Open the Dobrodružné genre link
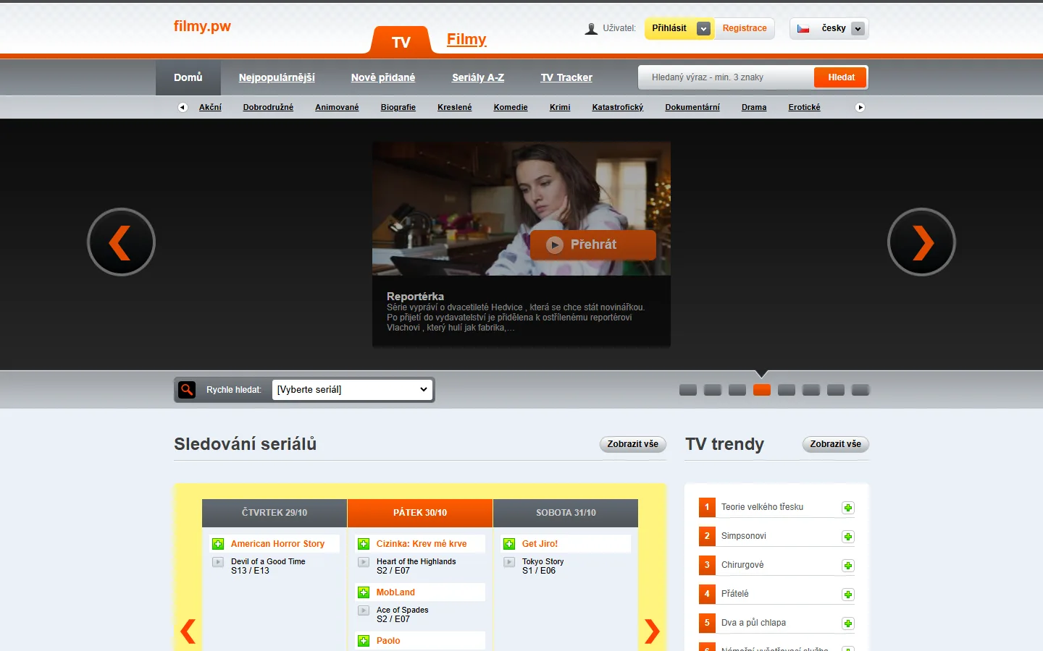This screenshot has height=651, width=1043. [268, 107]
